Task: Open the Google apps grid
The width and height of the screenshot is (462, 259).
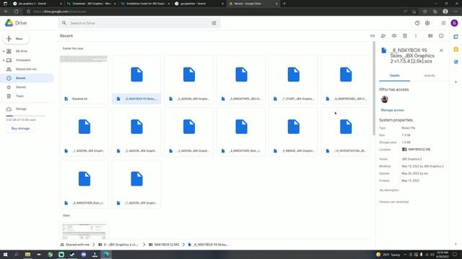Action: [443, 23]
